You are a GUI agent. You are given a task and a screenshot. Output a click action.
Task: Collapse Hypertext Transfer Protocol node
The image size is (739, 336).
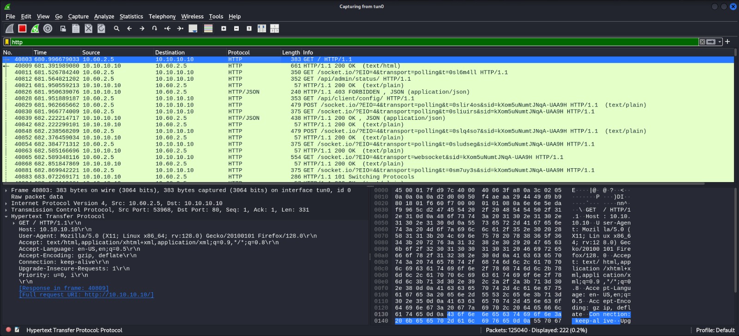(6, 216)
